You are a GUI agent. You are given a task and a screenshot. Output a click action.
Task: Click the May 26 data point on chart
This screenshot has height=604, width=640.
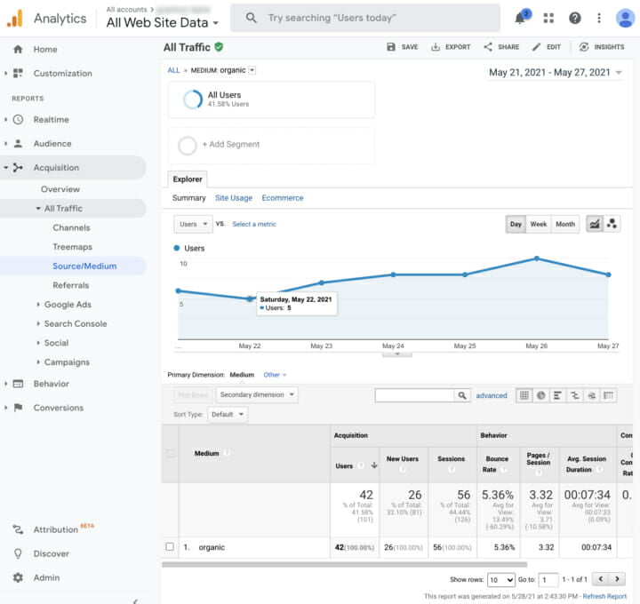[536, 258]
